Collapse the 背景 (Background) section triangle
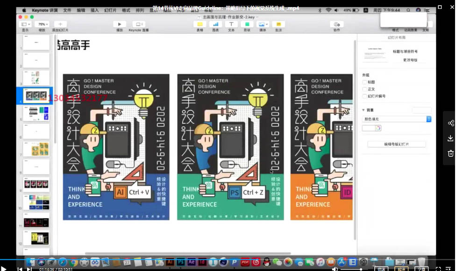The width and height of the screenshot is (456, 271). (x=363, y=110)
